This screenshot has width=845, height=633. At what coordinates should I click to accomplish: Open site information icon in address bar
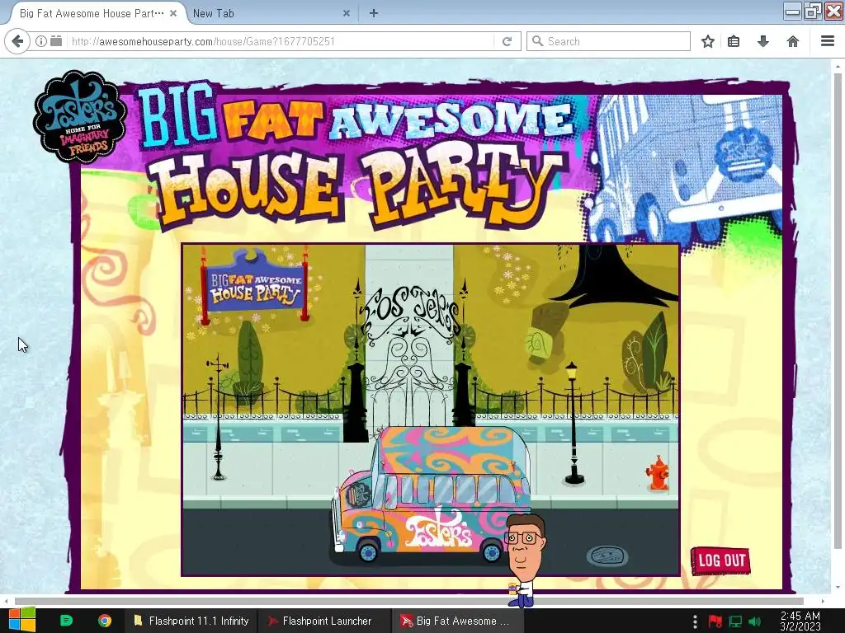[x=41, y=41]
